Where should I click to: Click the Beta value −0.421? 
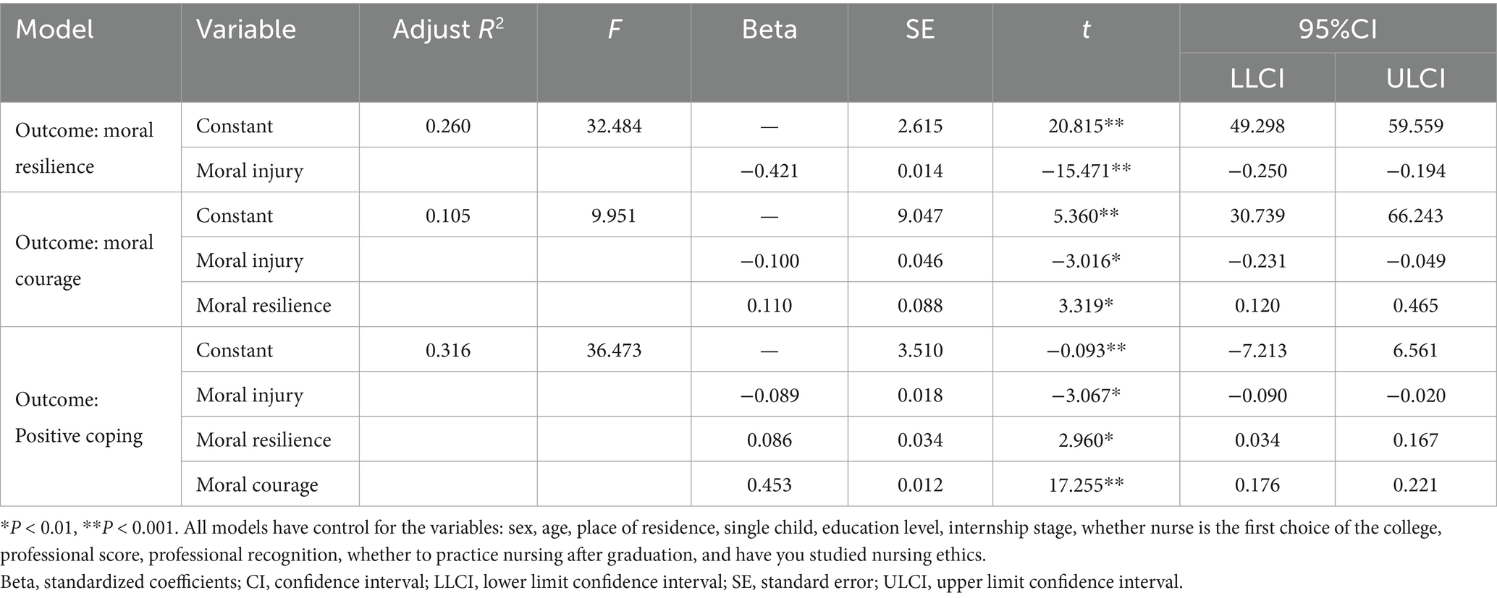click(769, 171)
